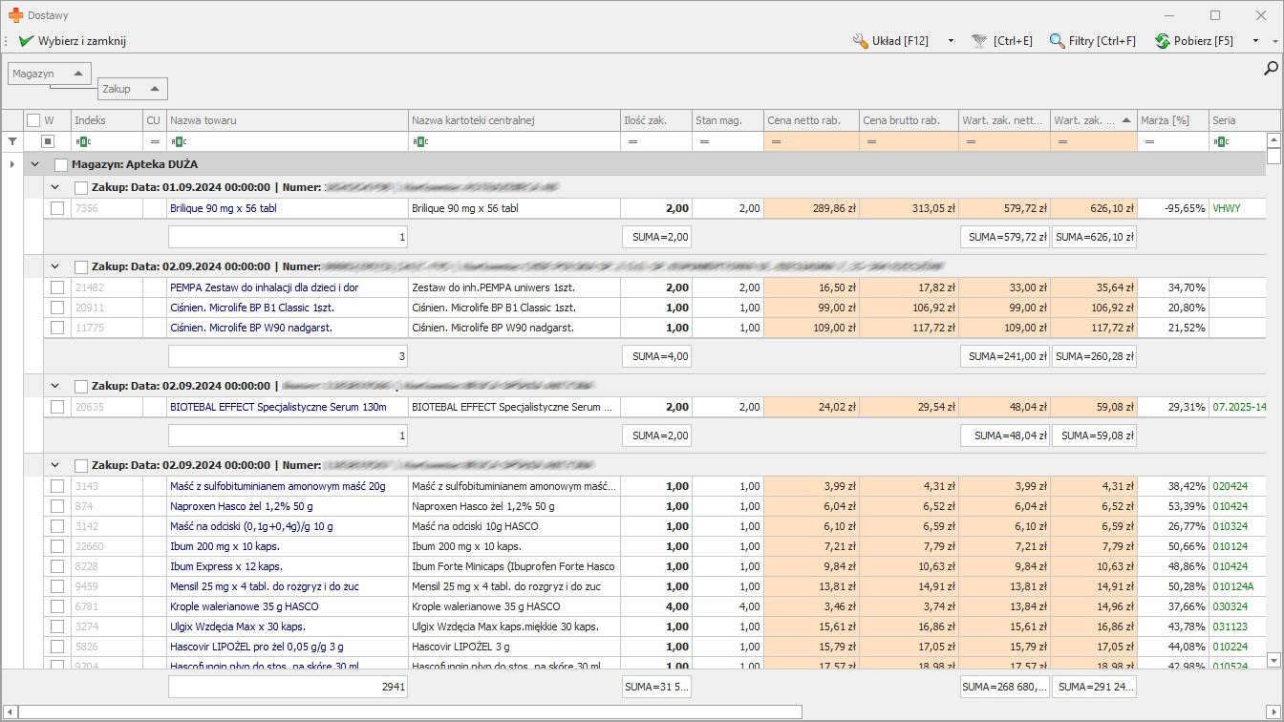Click the Nazwa towaru column header

287,120
